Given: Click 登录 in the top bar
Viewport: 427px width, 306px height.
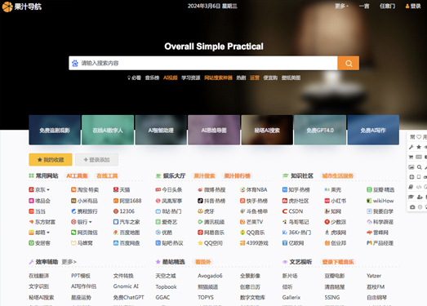Looking at the screenshot, I should click(413, 6).
